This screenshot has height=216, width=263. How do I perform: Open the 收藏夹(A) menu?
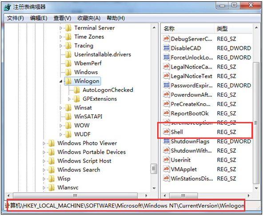click(89, 18)
